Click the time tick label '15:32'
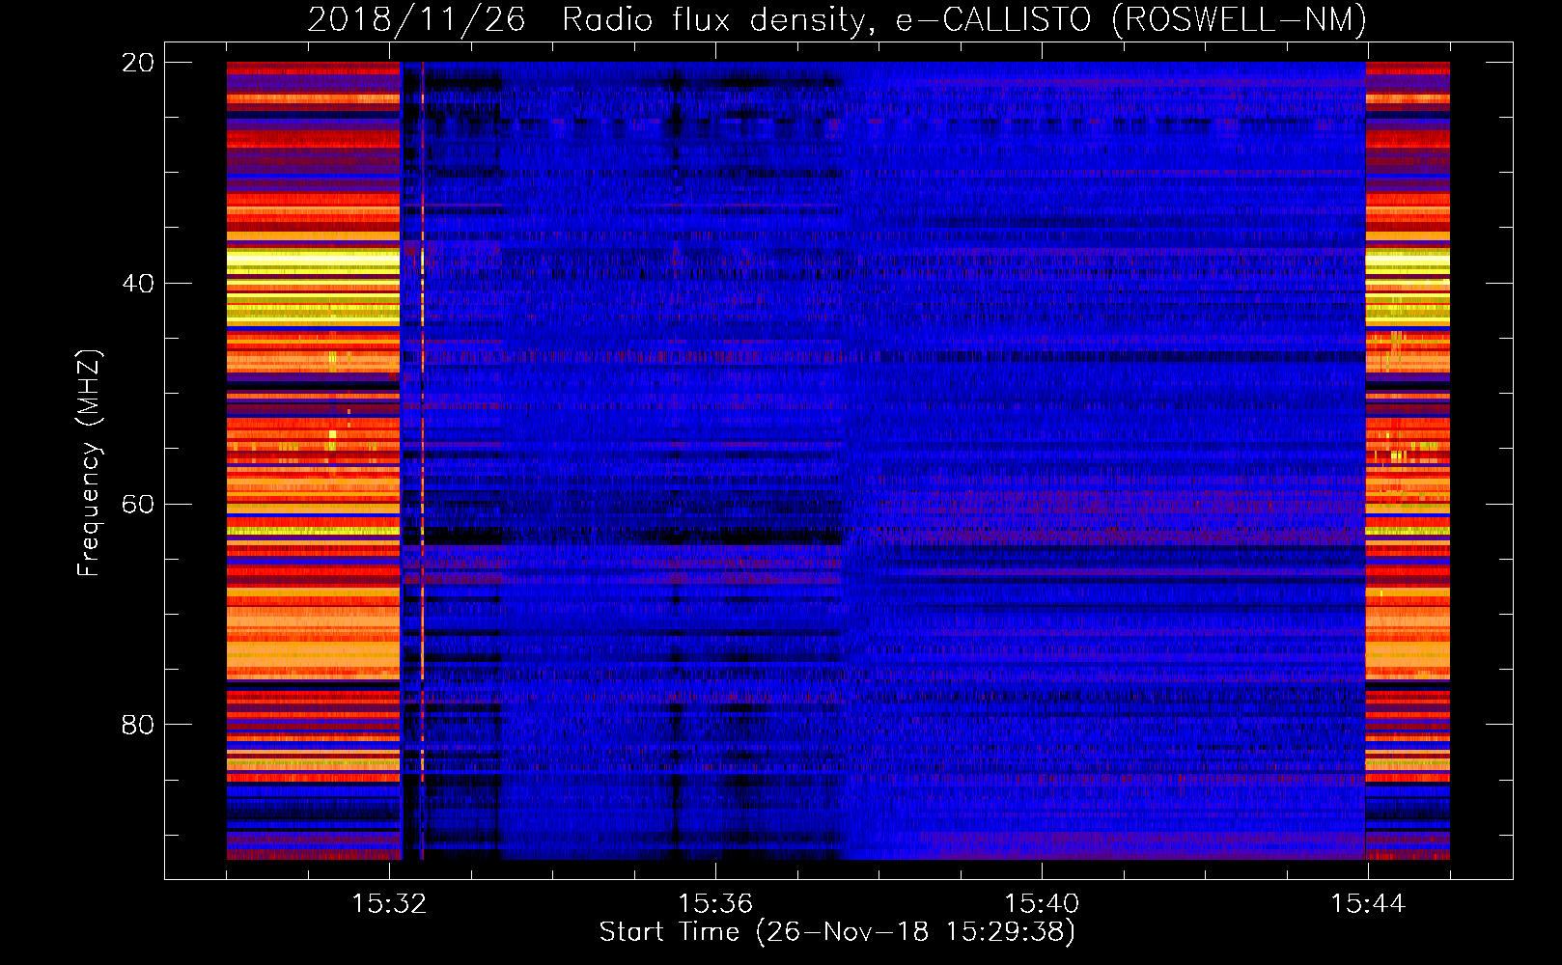 click(389, 904)
